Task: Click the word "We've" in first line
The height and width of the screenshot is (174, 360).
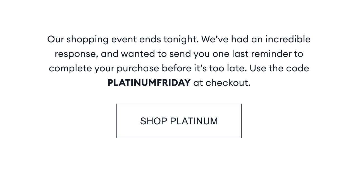Action: coord(214,39)
